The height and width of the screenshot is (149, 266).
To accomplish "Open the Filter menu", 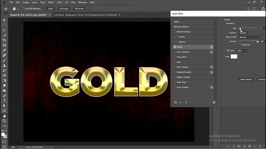I will [59, 2].
